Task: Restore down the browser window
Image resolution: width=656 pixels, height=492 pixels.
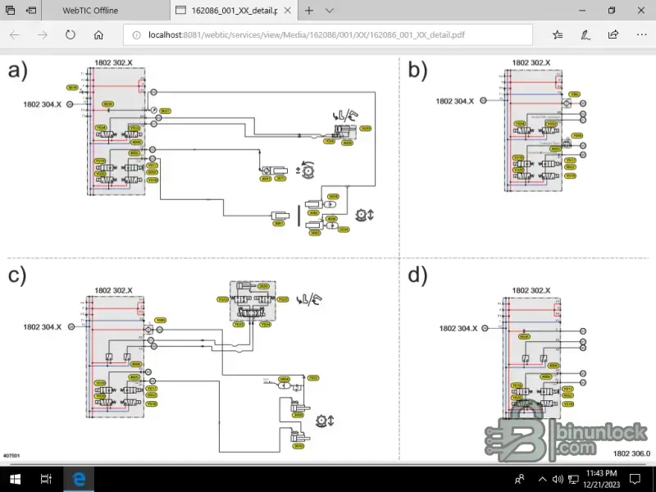Action: tap(612, 11)
